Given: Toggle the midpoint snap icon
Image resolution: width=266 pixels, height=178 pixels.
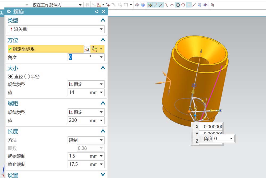Looking at the screenshot, I should (x=161, y=5).
